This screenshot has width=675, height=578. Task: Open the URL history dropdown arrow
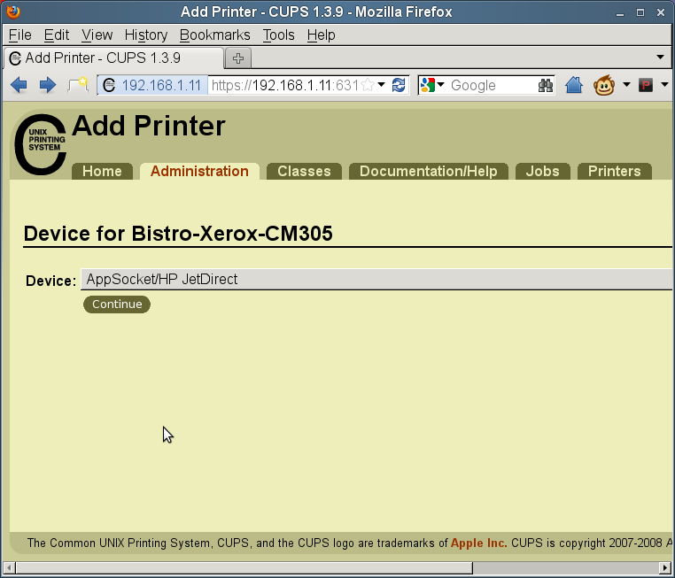click(382, 85)
